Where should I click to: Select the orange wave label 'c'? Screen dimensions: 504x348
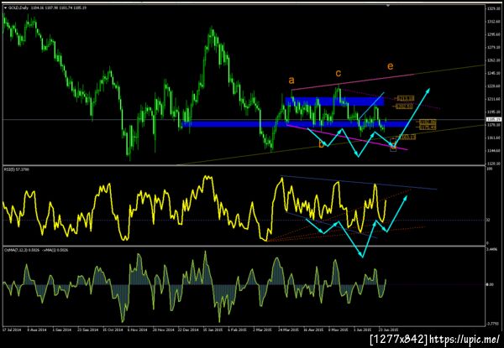[339, 74]
